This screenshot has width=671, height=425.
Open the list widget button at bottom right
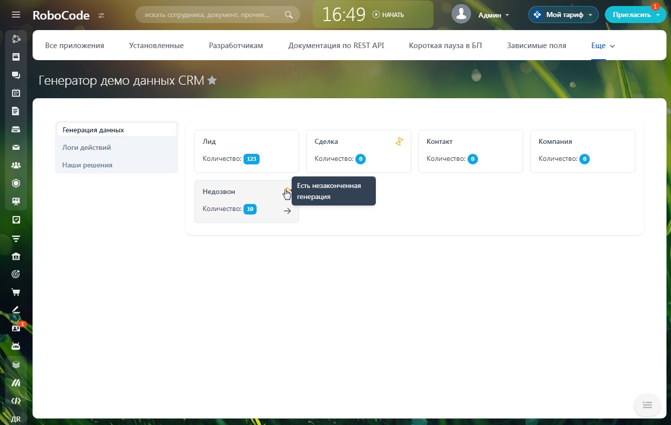647,405
